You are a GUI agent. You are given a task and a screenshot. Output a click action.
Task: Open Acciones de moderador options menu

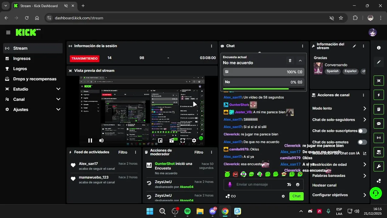pos(212,152)
